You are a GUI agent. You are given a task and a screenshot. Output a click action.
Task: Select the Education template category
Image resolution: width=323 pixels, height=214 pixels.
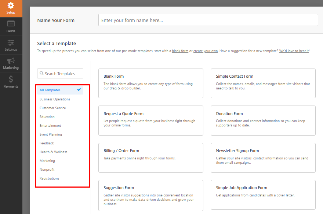click(47, 117)
